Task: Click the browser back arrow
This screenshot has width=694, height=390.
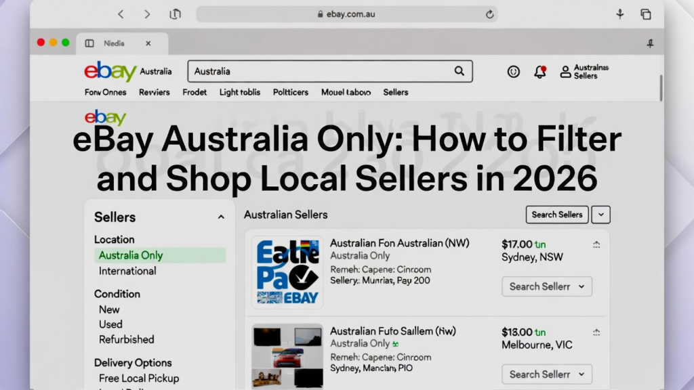Action: pyautogui.click(x=121, y=14)
